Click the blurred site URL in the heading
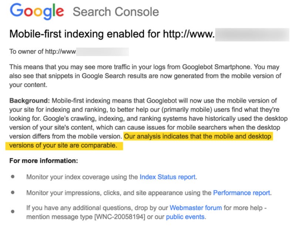296x237 pixels. click(252, 35)
